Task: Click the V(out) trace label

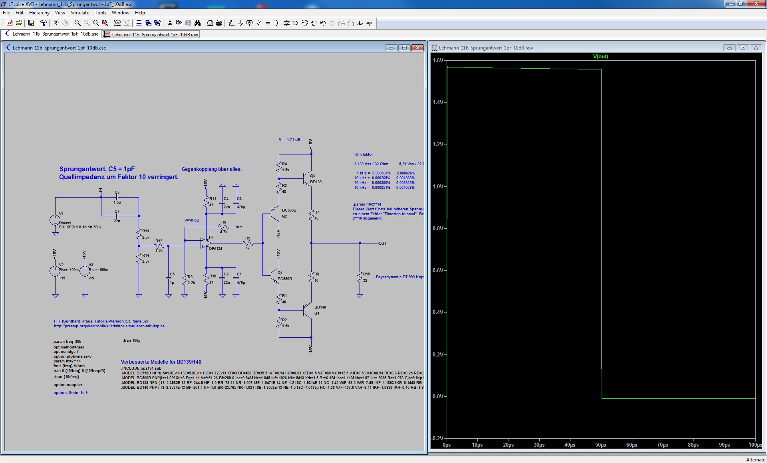Action: pos(600,57)
